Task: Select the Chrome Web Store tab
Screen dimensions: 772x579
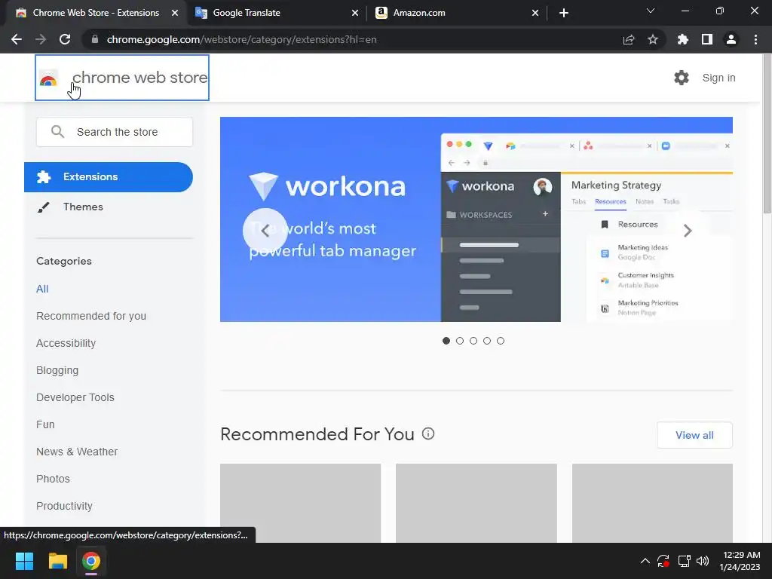Action: click(x=96, y=13)
